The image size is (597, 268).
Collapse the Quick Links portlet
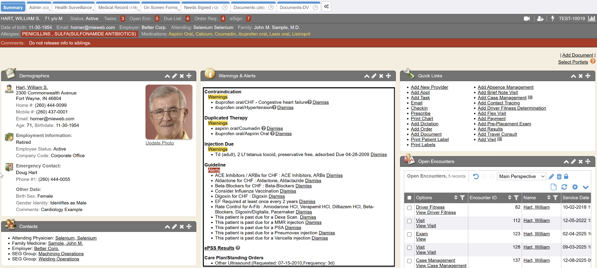(x=573, y=76)
